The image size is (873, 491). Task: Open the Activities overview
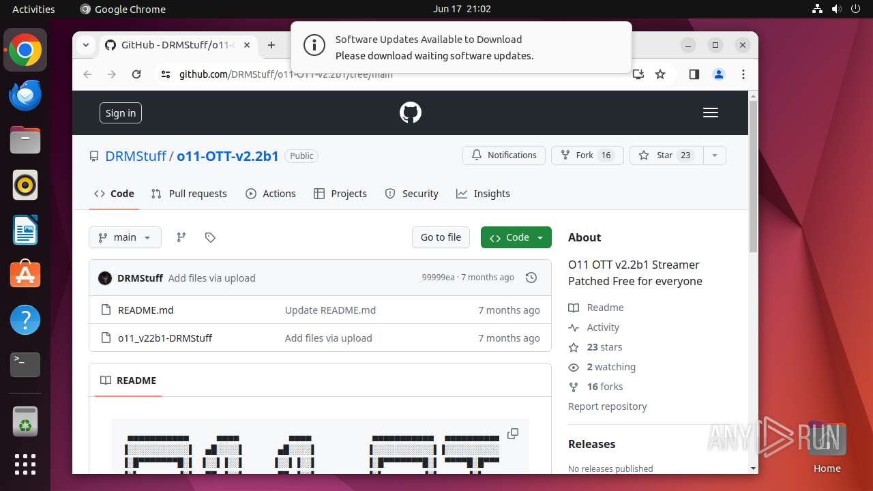click(33, 9)
